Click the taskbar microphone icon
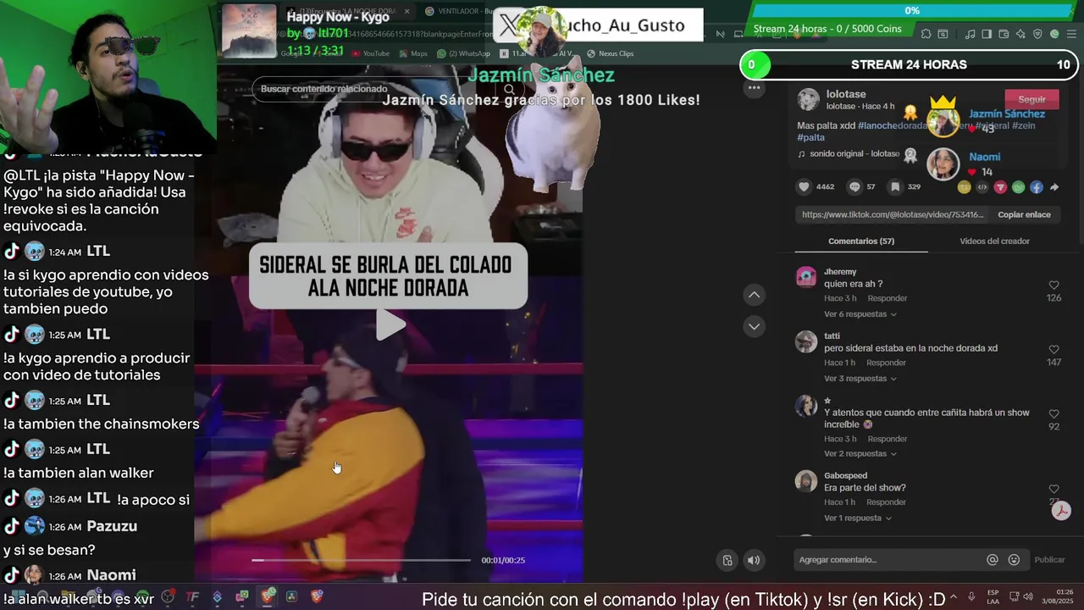The width and height of the screenshot is (1084, 610). pyautogui.click(x=971, y=597)
